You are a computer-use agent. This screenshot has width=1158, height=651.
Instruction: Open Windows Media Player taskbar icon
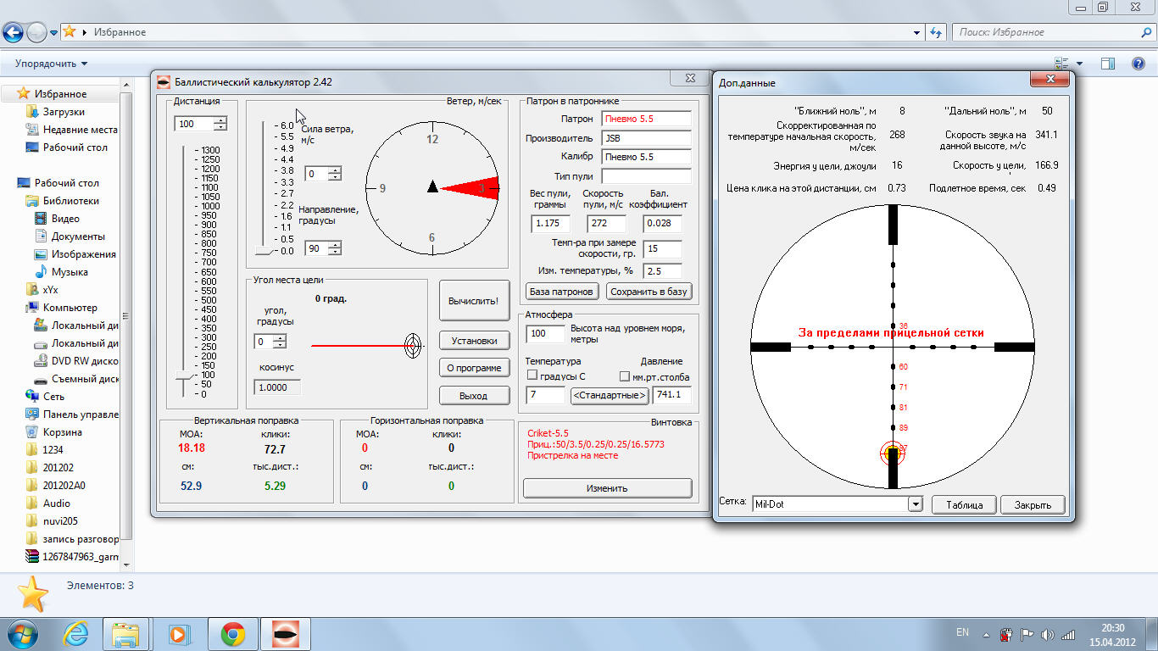pos(178,633)
